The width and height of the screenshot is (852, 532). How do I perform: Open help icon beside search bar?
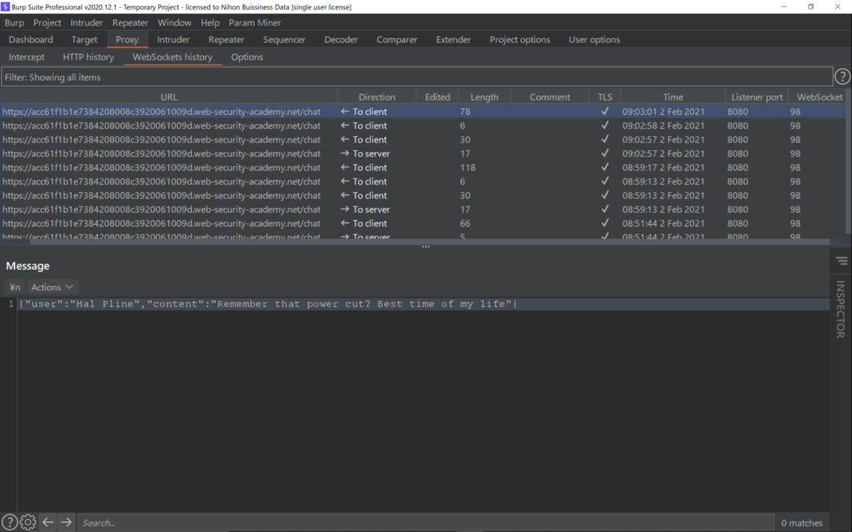[9, 523]
